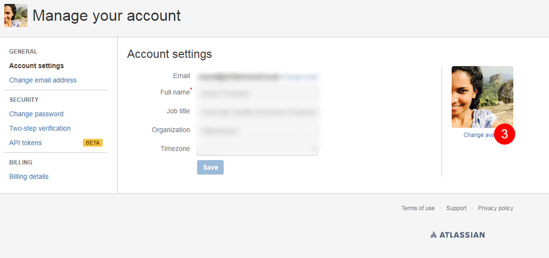View Billing details
Image resolution: width=549 pixels, height=258 pixels.
point(29,177)
